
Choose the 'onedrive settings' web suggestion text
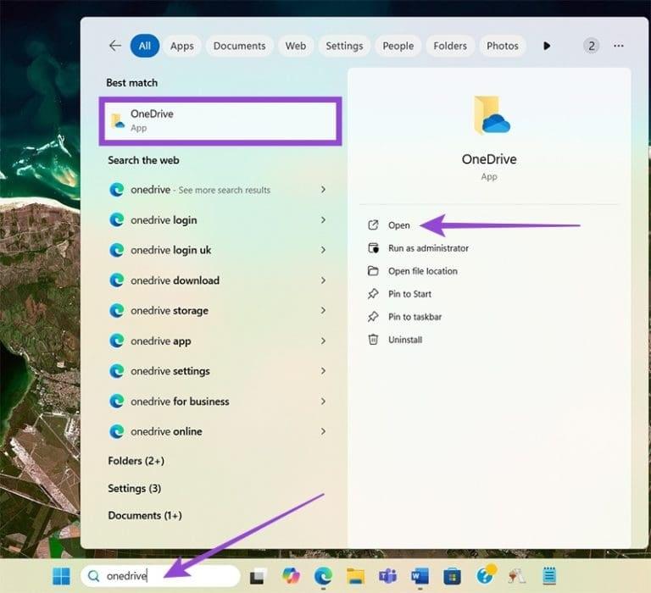tap(170, 371)
